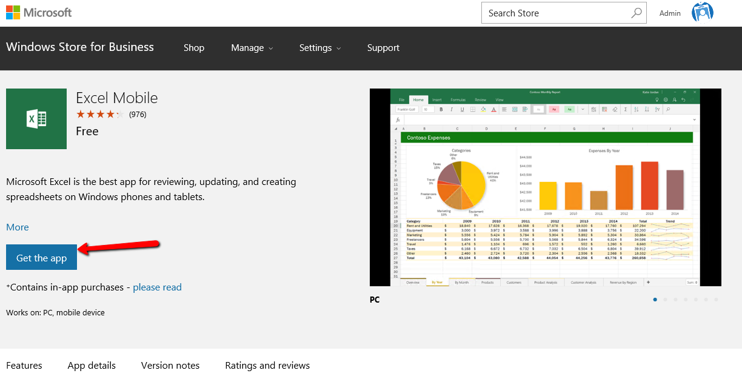Select the last screenshot carousel dot
Screen dimensions: 742x379
[x=716, y=300]
